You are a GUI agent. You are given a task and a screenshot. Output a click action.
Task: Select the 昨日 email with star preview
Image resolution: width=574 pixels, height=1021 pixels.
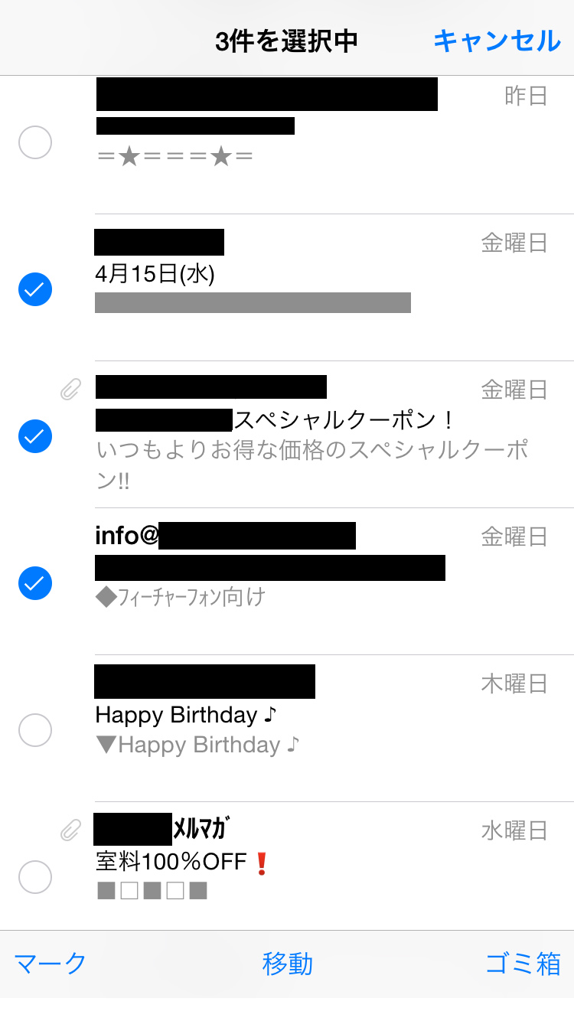click(x=35, y=142)
